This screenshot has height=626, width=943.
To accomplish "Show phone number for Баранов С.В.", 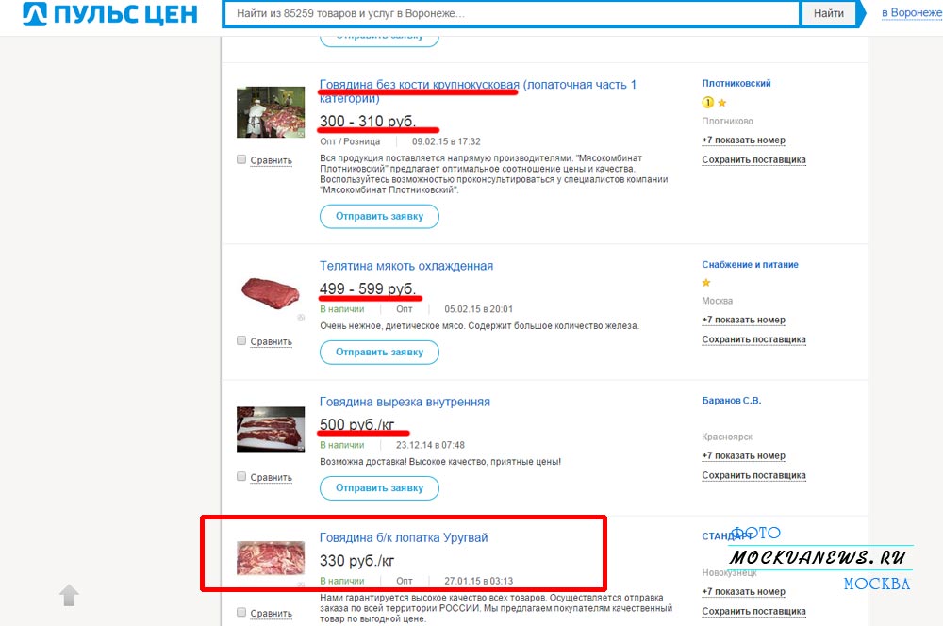I will [743, 455].
